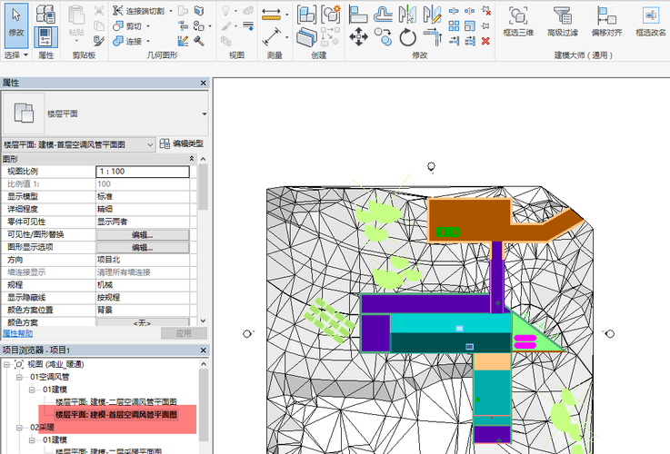Click the Rotate tool icon
This screenshot has height=454, width=670.
408,37
